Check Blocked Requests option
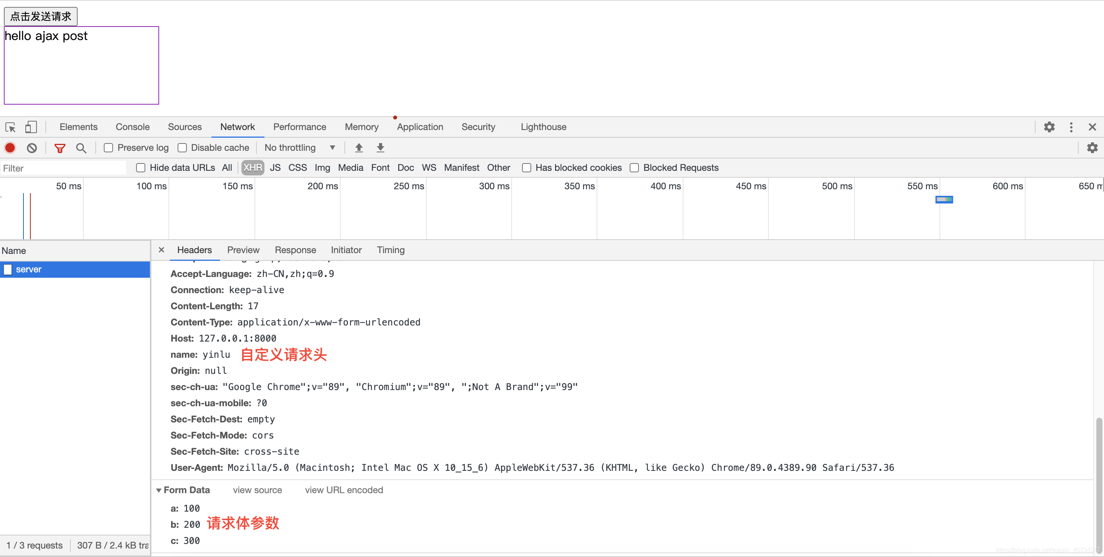1104x557 pixels. [634, 168]
